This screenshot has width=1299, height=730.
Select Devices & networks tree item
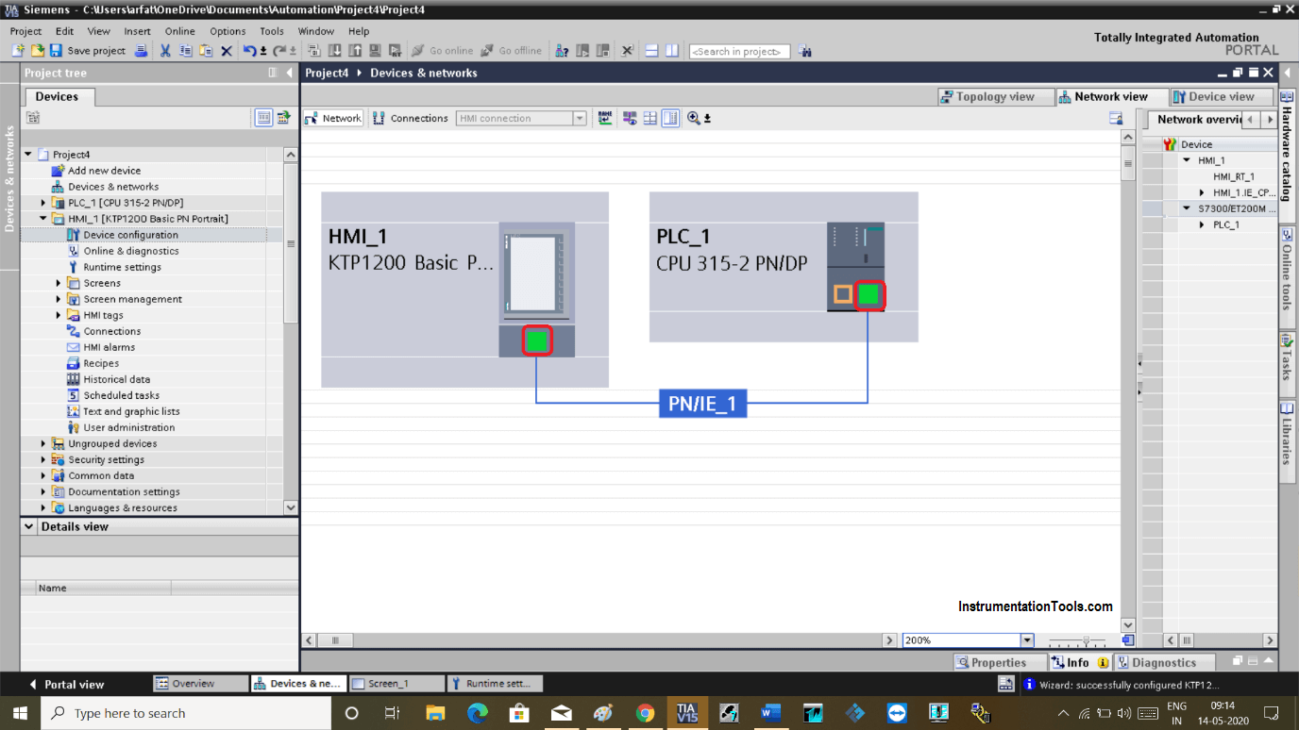[x=113, y=187]
